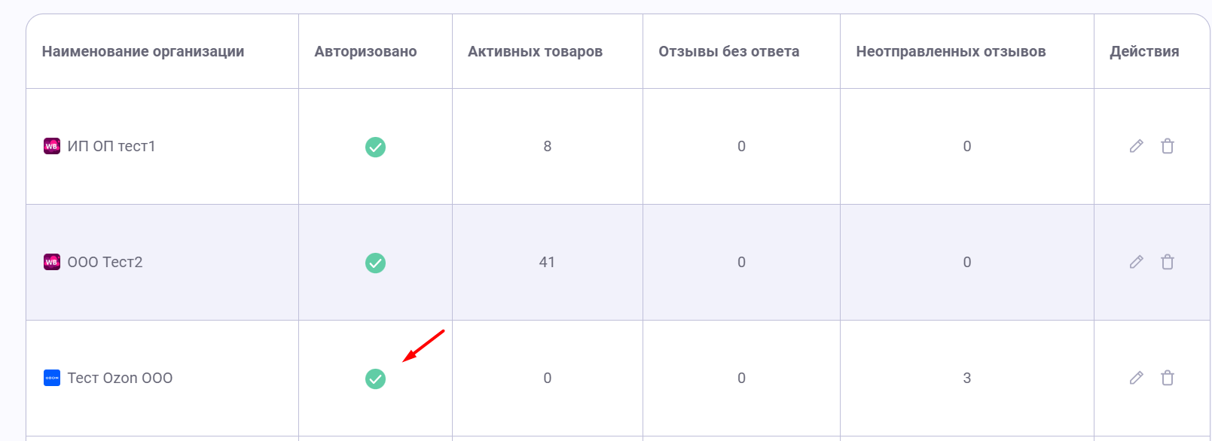Open the ИП ОП тест1 organization name
This screenshot has width=1212, height=441.
coord(111,146)
